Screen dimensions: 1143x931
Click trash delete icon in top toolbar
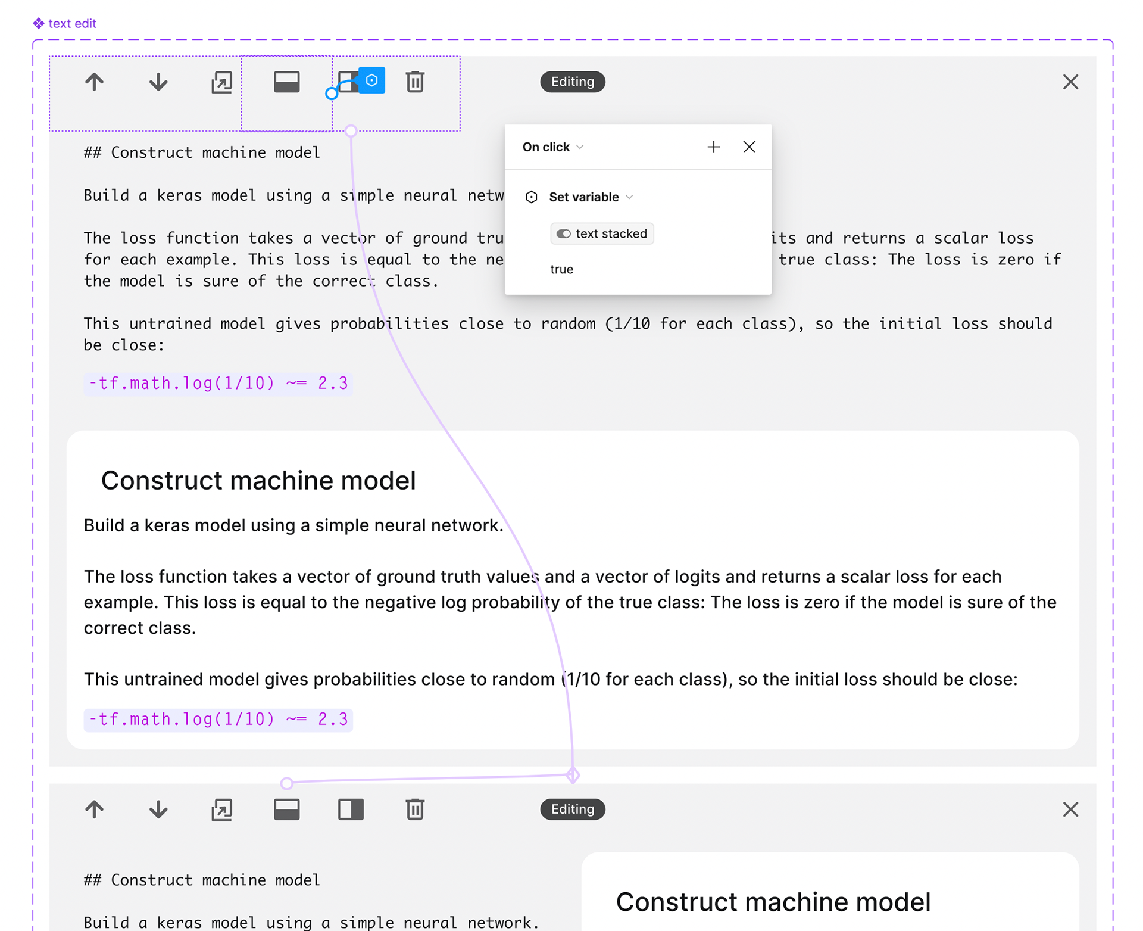(x=415, y=82)
